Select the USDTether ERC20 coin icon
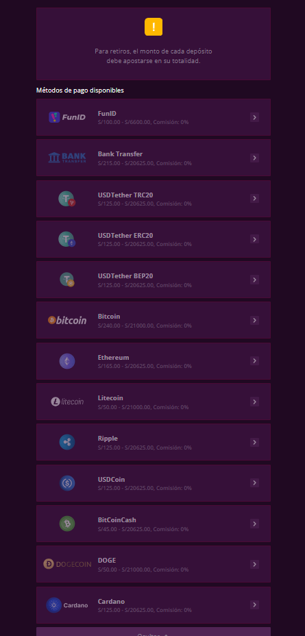This screenshot has width=305, height=636. tap(67, 239)
